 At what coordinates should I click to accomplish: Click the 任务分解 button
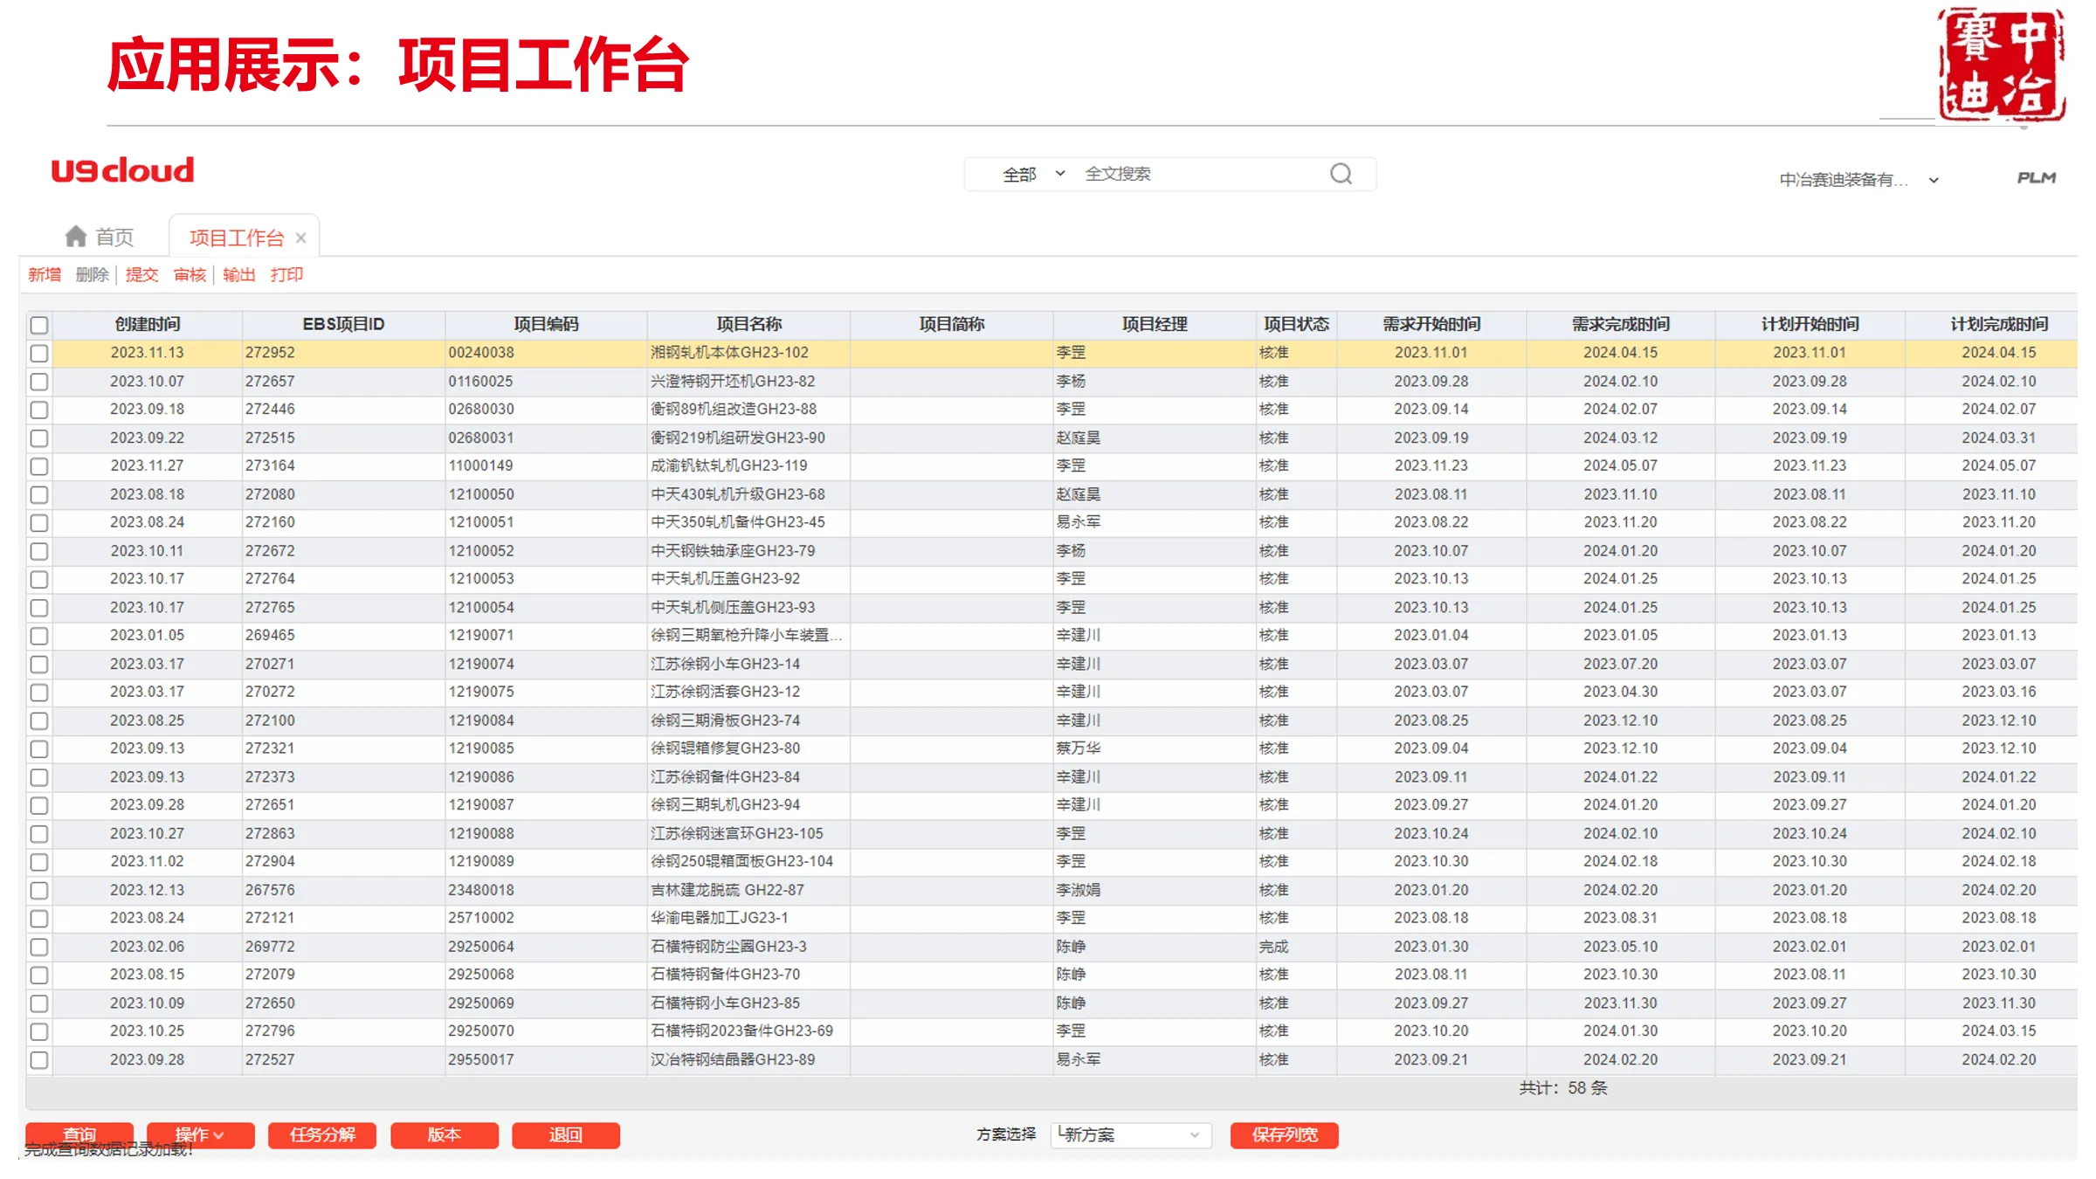coord(322,1134)
